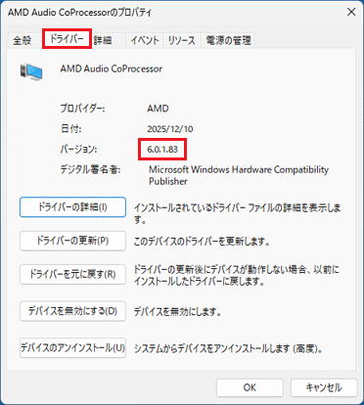Click the バージョン: label
364x405 pixels.
click(78, 150)
